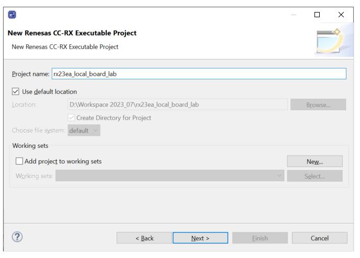
Task: Click the Select... working sets button
Action: coord(314,176)
